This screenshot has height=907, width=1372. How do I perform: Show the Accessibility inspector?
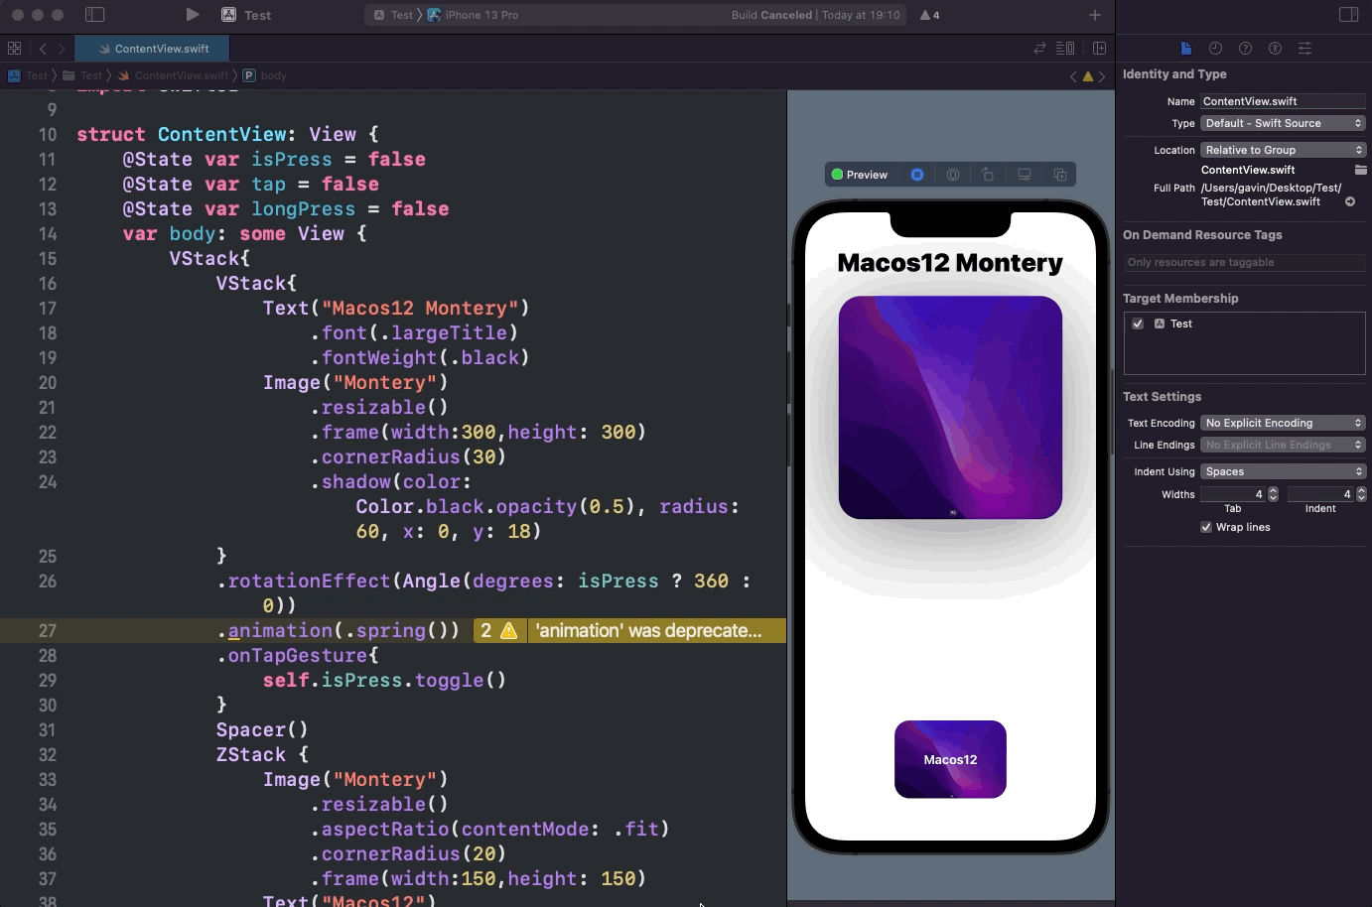1275,48
